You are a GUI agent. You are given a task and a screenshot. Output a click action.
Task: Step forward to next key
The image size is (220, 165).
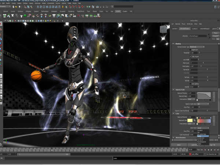coord(214,150)
